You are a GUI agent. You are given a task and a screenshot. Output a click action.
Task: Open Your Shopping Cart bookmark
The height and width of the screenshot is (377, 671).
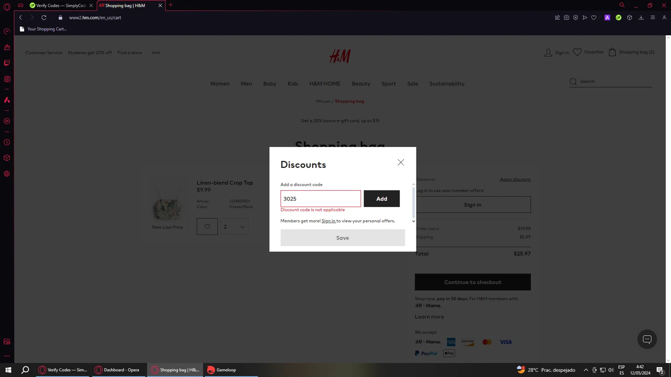43,29
